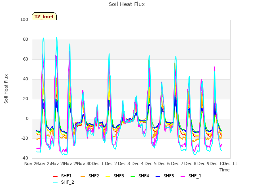
Task: Click the orange SHF2 legend marker
Action: (x=83, y=177)
